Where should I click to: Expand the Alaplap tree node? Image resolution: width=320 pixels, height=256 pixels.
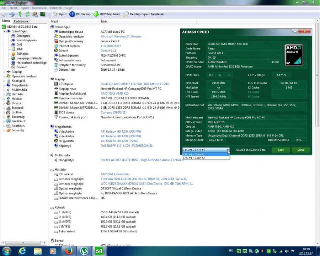coord(4,72)
